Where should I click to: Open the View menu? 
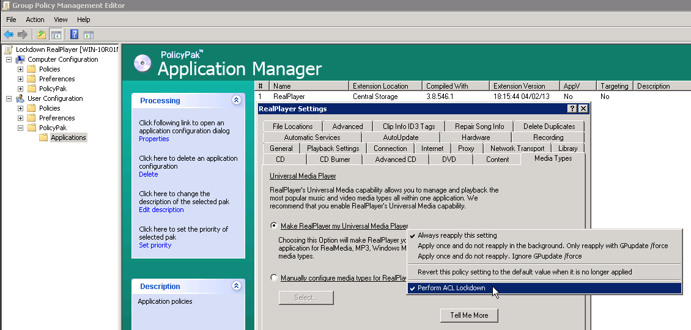[61, 20]
